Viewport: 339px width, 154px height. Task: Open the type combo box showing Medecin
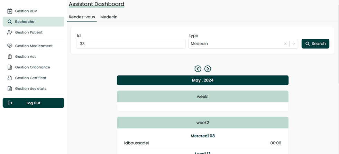coord(235,44)
